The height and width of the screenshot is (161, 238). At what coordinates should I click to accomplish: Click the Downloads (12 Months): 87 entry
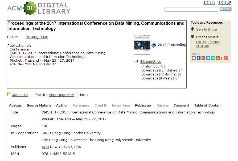tap(161, 74)
